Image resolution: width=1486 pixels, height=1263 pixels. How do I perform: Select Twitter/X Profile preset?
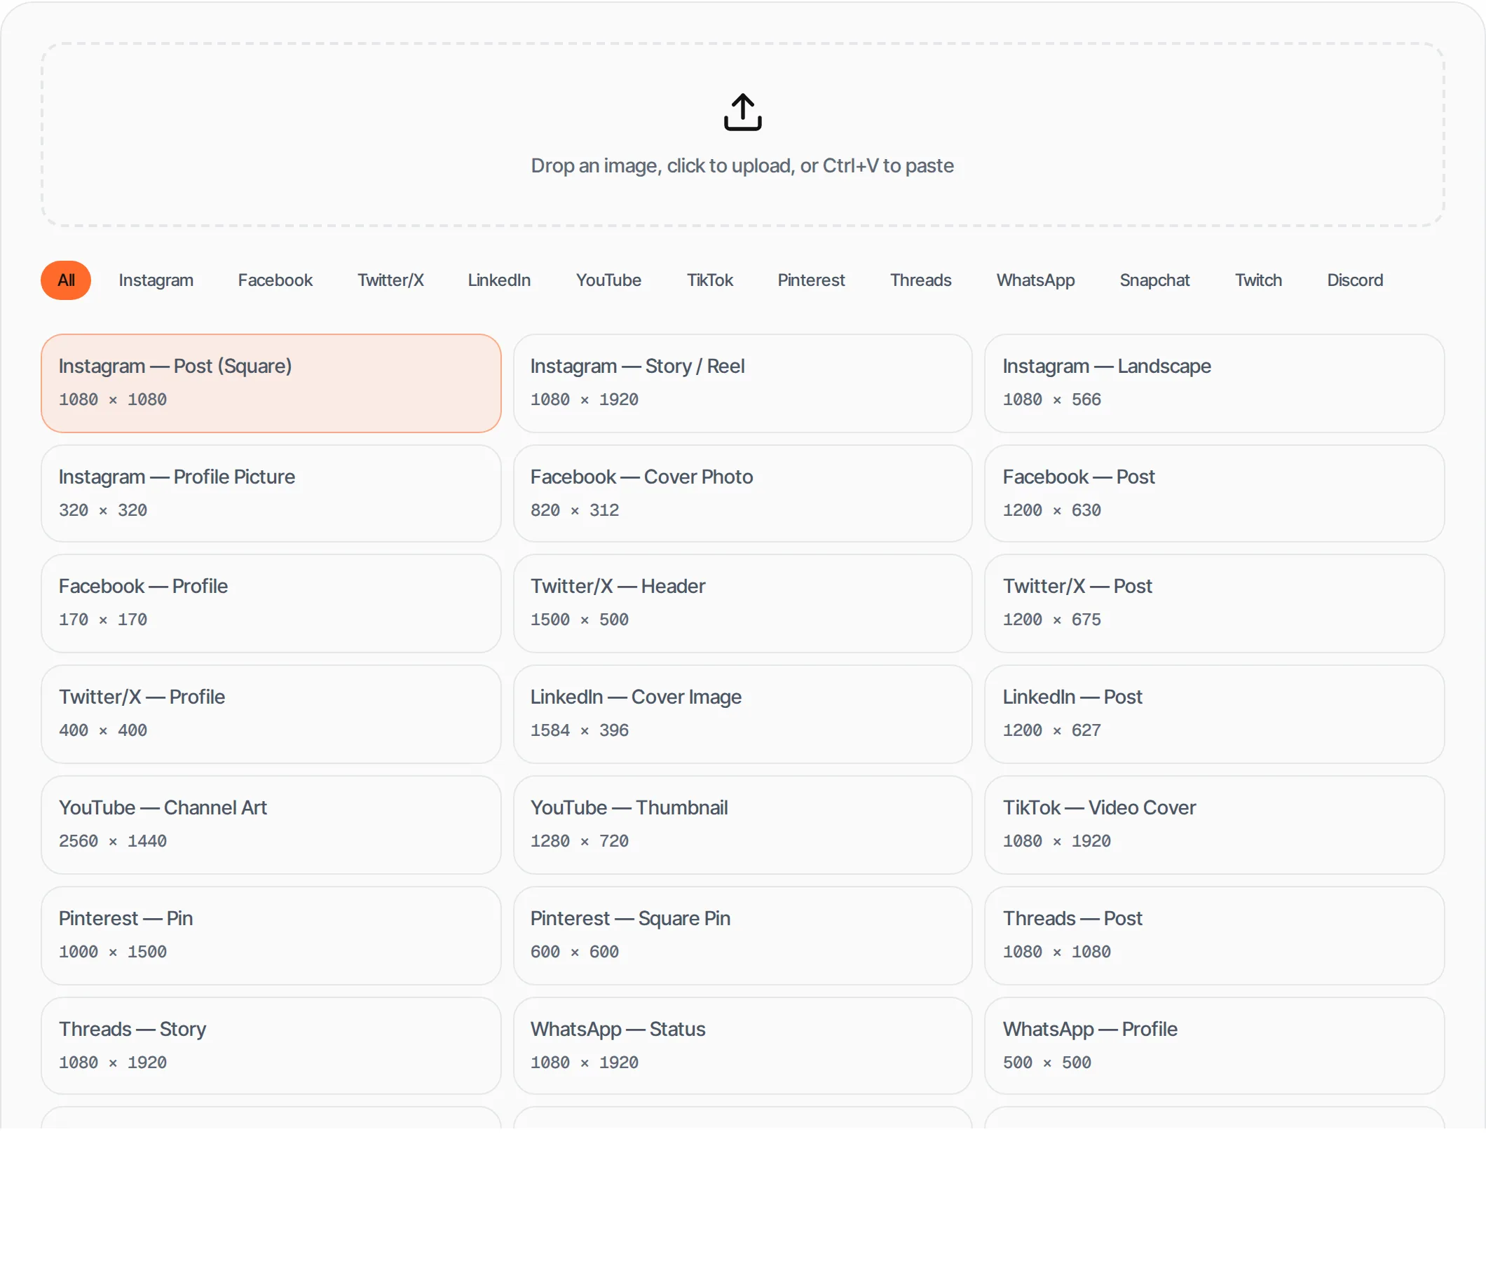point(271,714)
